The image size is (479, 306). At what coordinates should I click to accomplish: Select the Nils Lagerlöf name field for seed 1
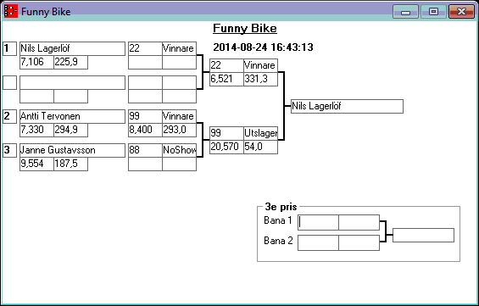72,48
